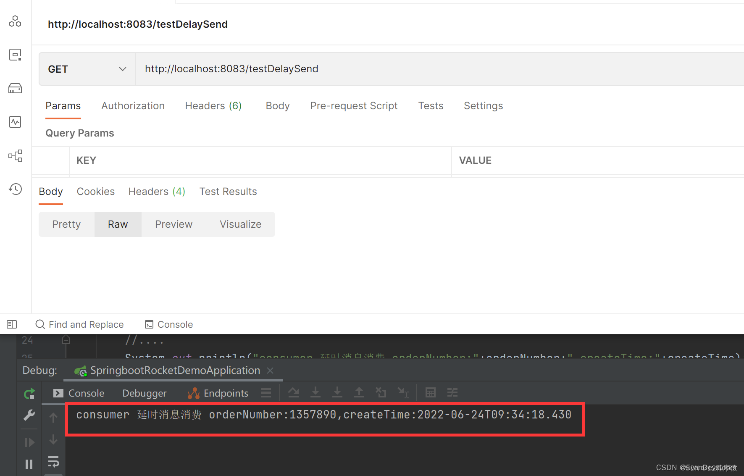Open the Mock Servers sidebar icon

(x=15, y=88)
